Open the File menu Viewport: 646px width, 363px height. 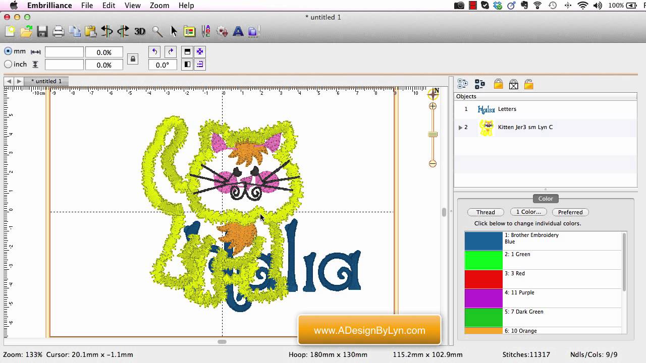(87, 6)
